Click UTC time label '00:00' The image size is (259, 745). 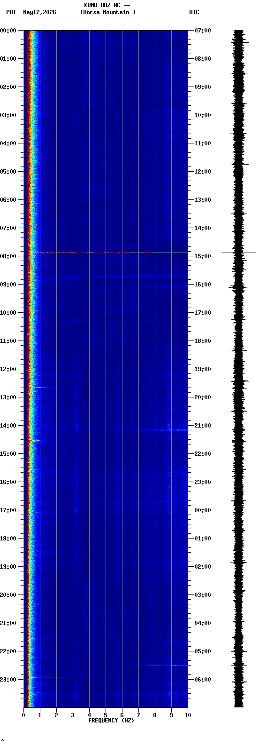point(203,510)
